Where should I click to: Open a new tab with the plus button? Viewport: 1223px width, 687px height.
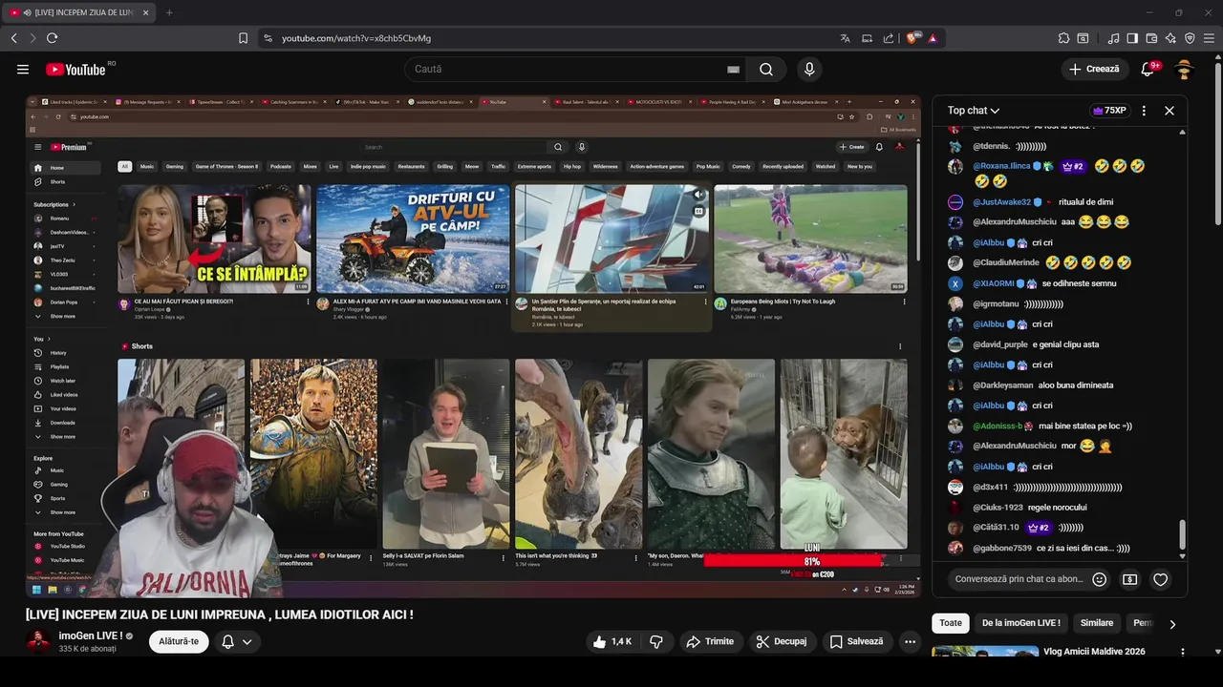169,12
